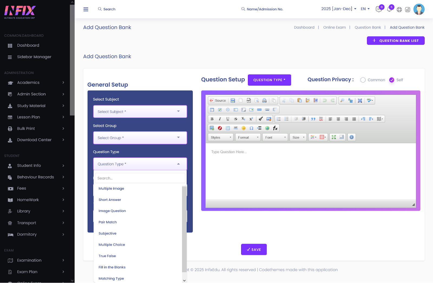The width and height of the screenshot is (433, 283).
Task: Choose Multiple Choice from question type list
Action: (x=112, y=245)
